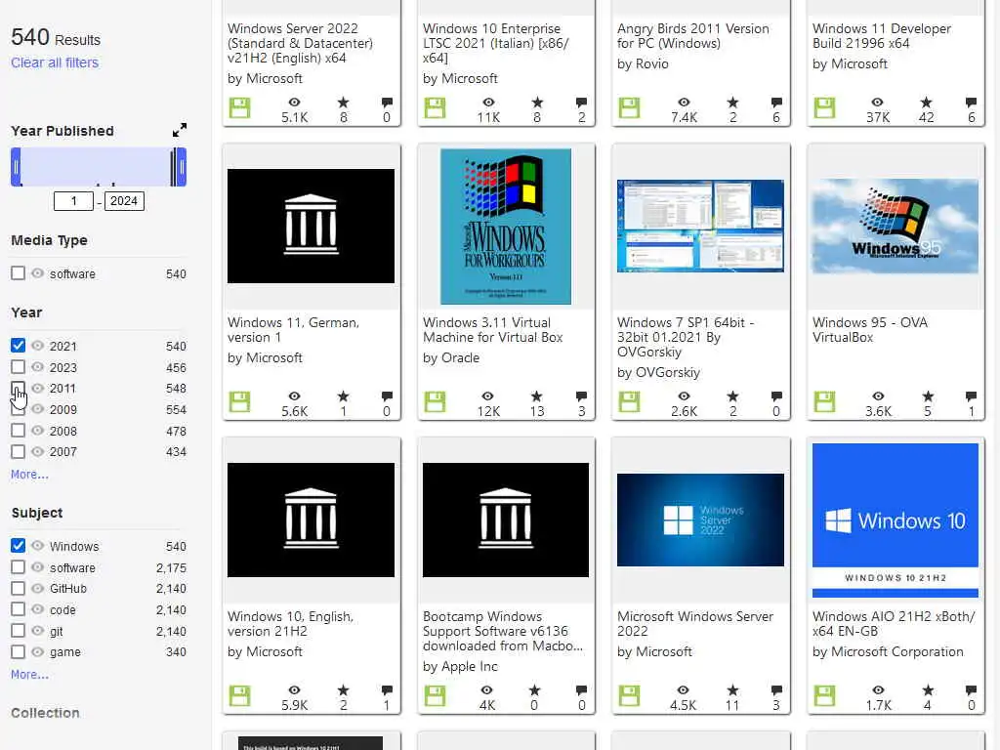Clear all filters
Screen dimensions: 1000x750
tap(55, 62)
